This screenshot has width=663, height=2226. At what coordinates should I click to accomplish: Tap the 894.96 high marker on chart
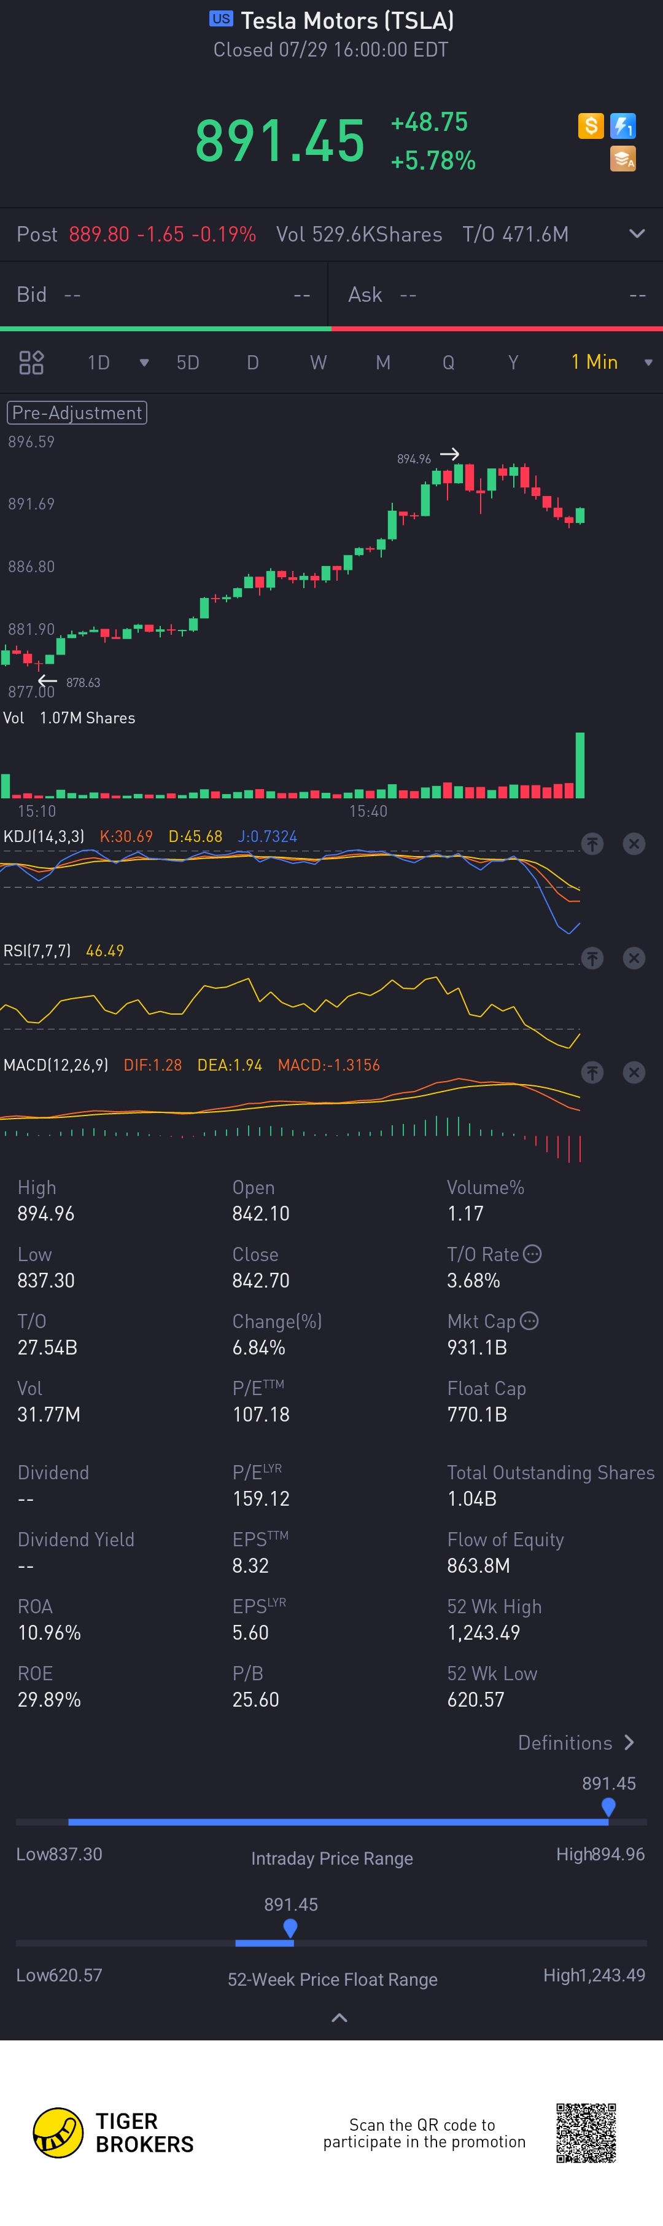point(414,459)
